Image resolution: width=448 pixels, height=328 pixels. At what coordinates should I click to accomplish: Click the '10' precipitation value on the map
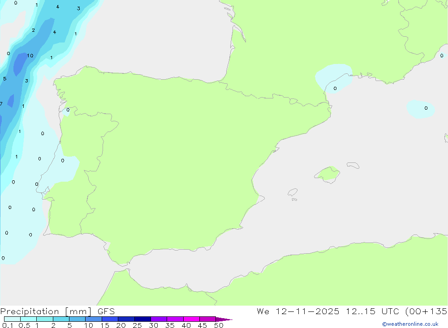(x=30, y=55)
